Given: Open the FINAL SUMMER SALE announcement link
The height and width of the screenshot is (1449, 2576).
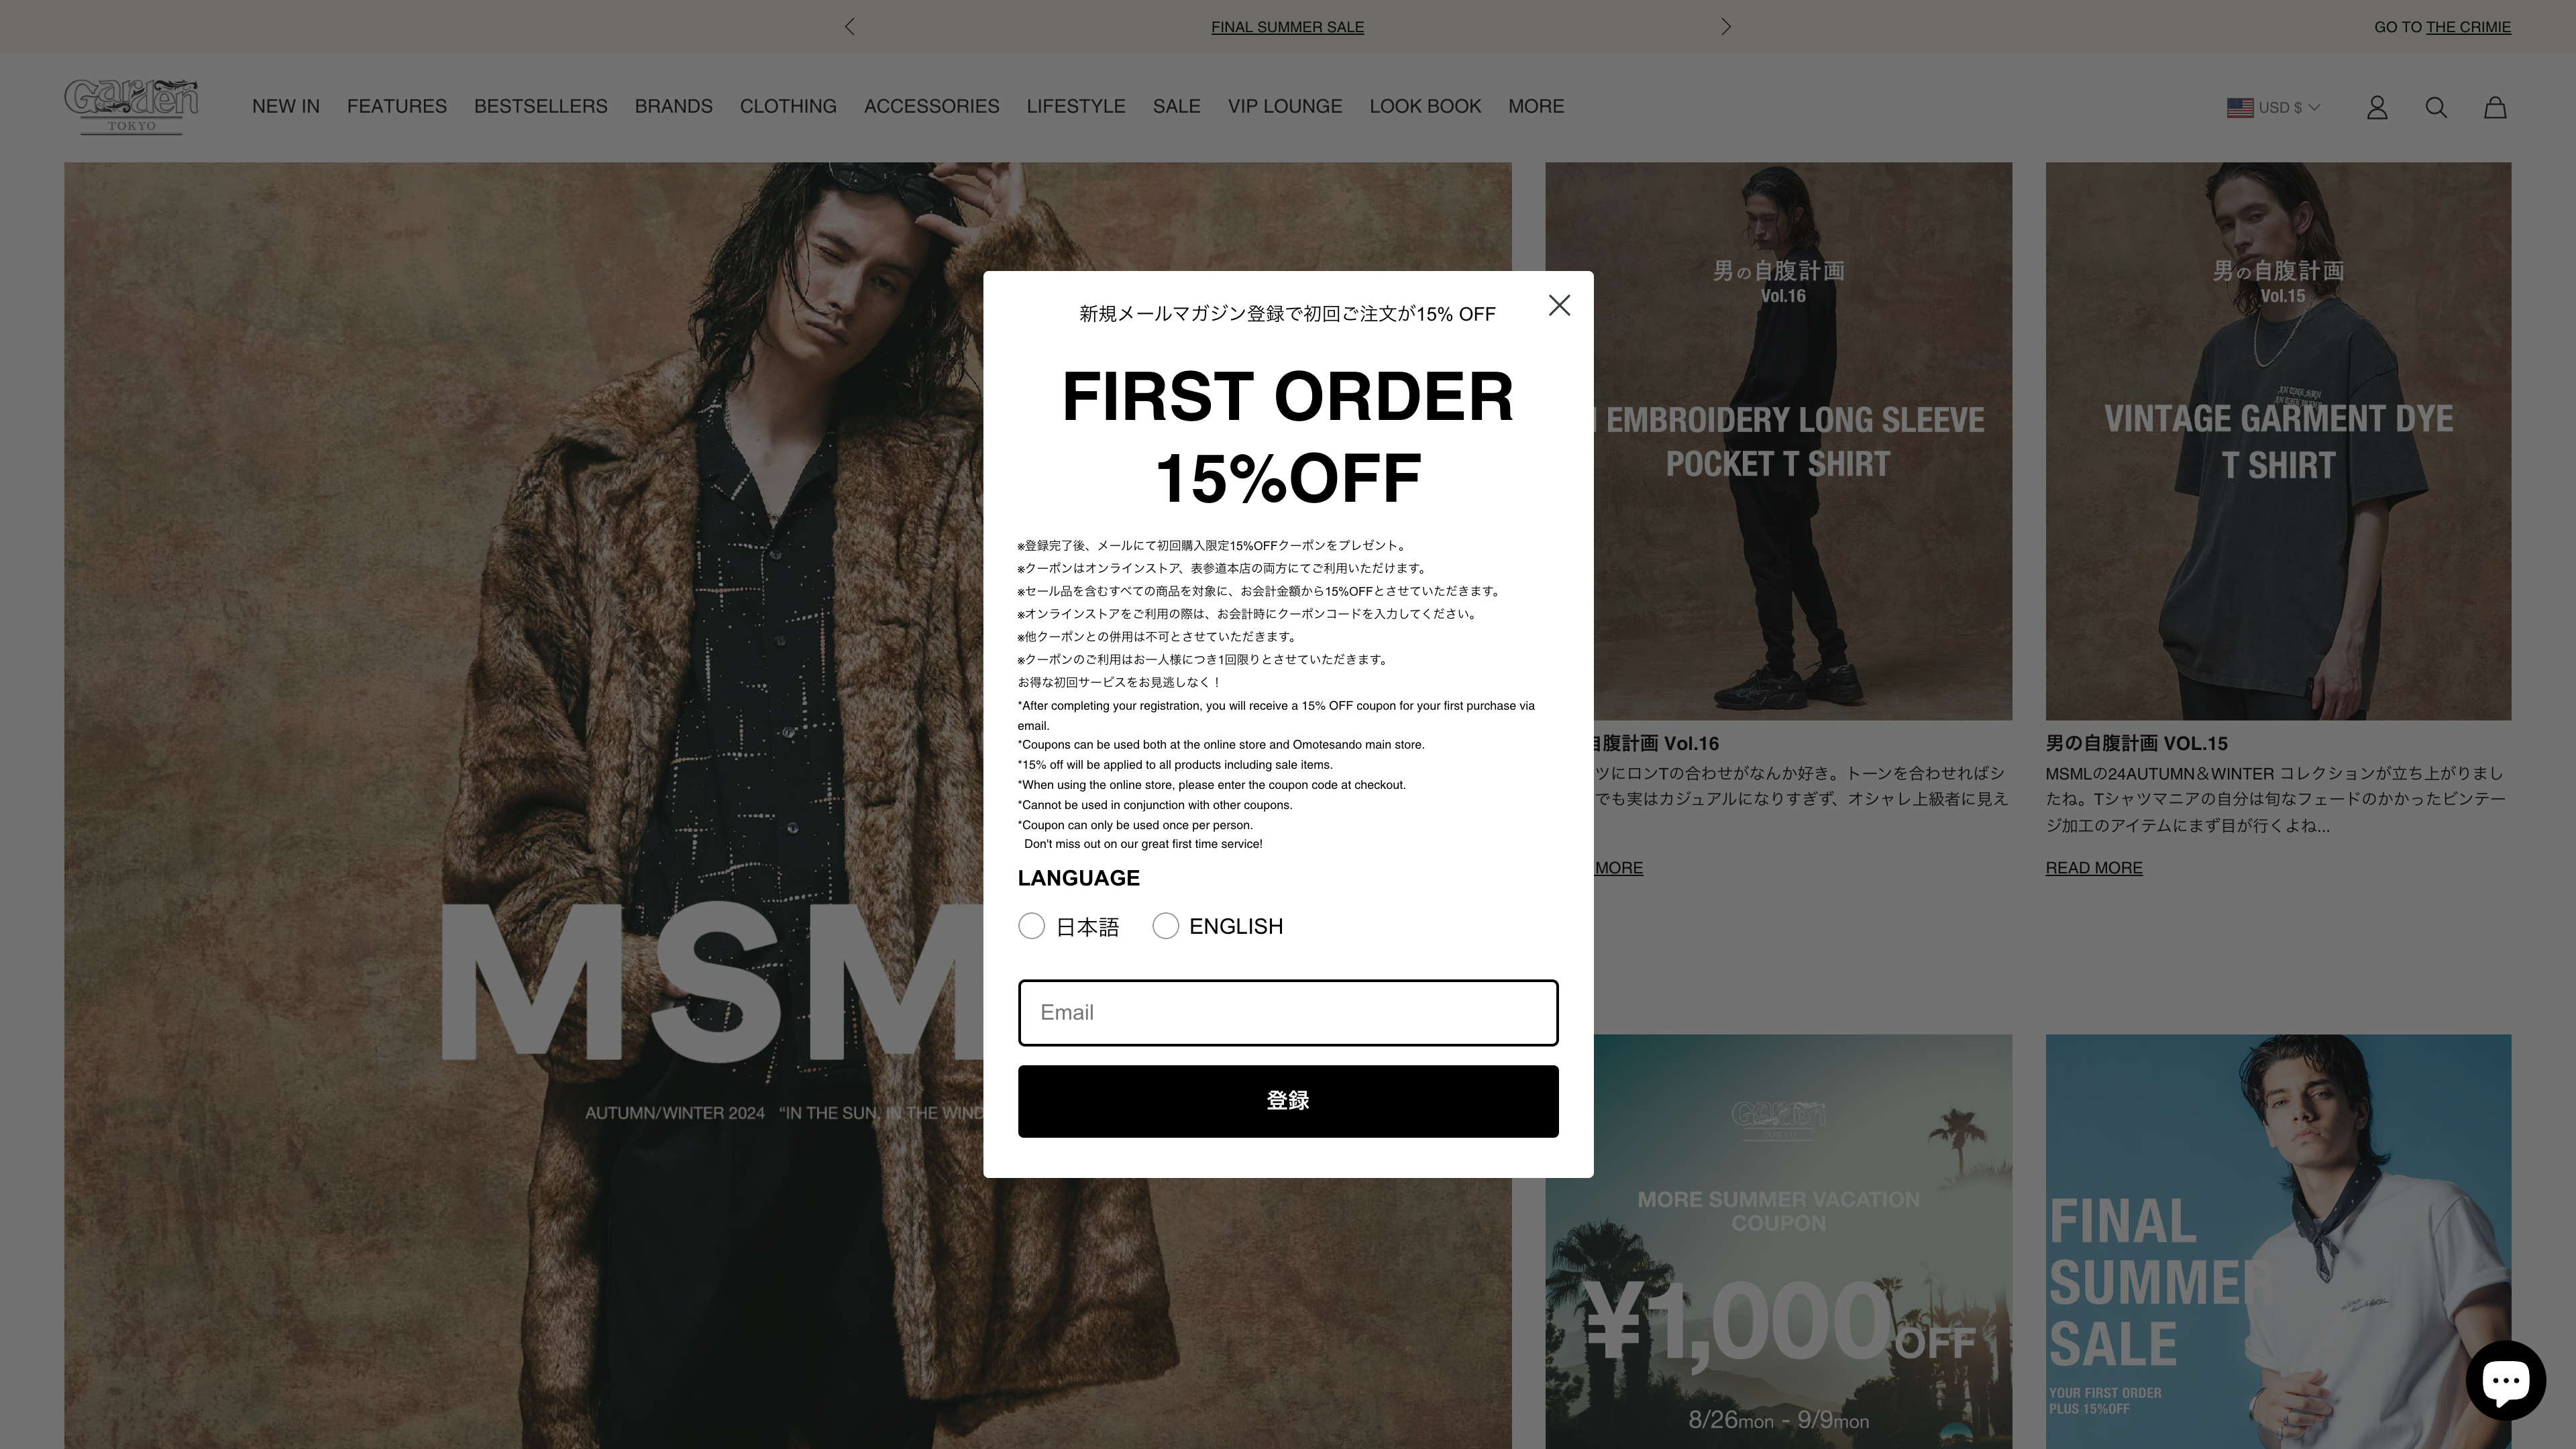Looking at the screenshot, I should point(1287,27).
